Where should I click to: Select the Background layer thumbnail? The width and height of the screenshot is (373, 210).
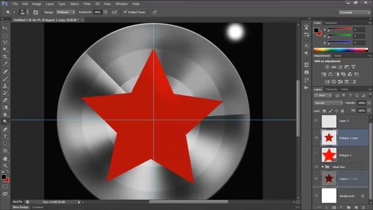click(x=329, y=196)
